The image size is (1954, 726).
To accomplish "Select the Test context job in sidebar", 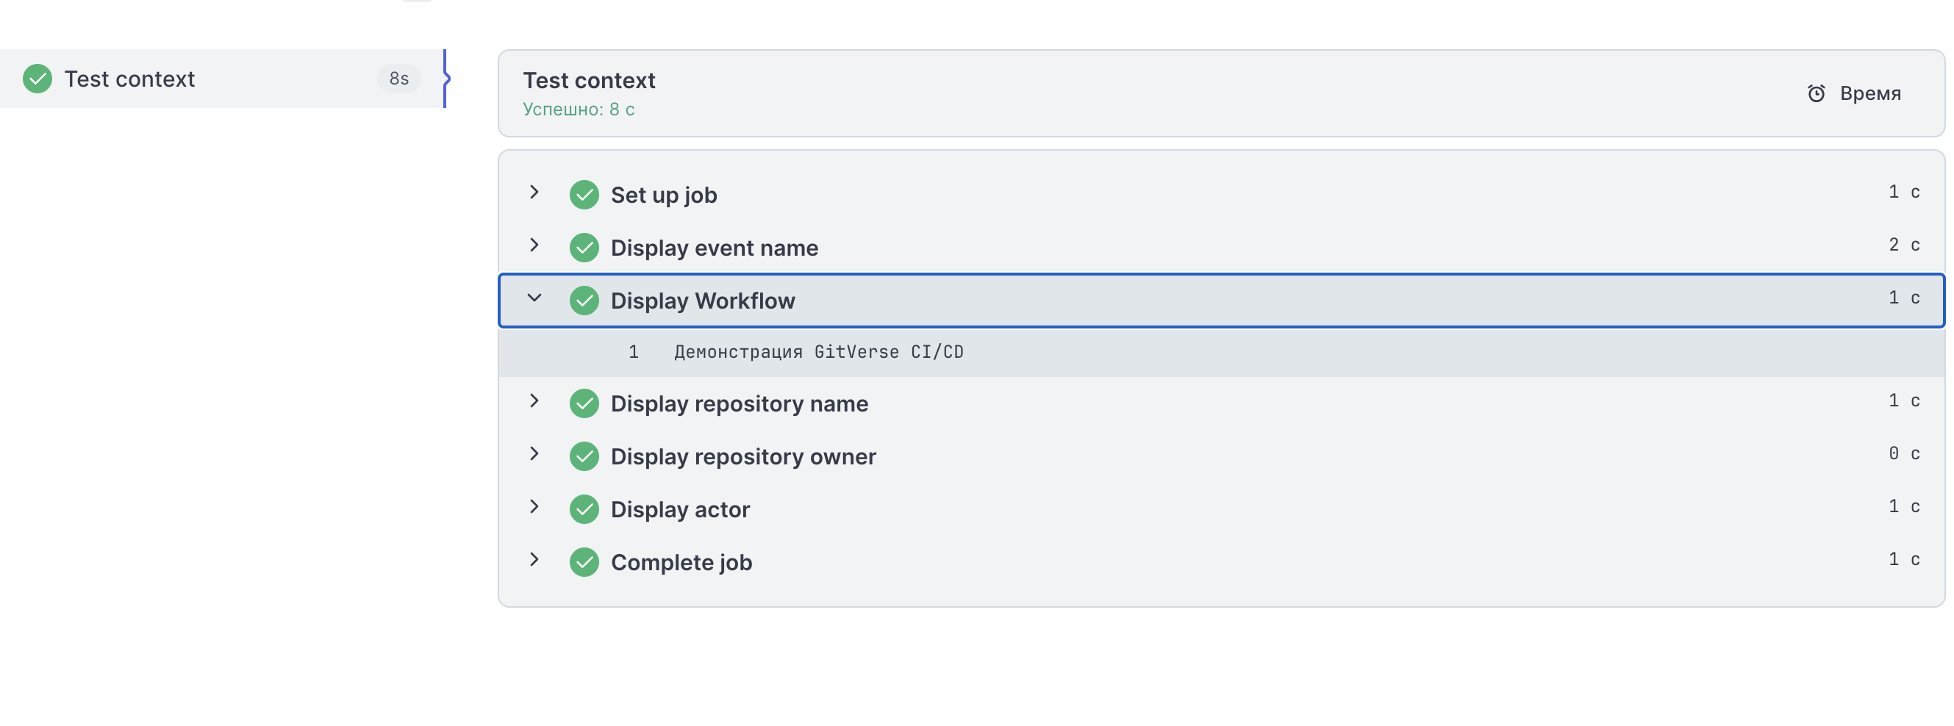I will (x=221, y=79).
